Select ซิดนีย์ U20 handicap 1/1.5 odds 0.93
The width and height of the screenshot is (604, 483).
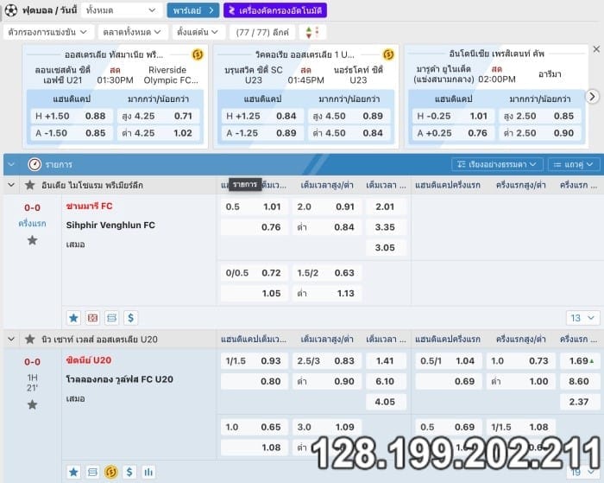point(255,361)
